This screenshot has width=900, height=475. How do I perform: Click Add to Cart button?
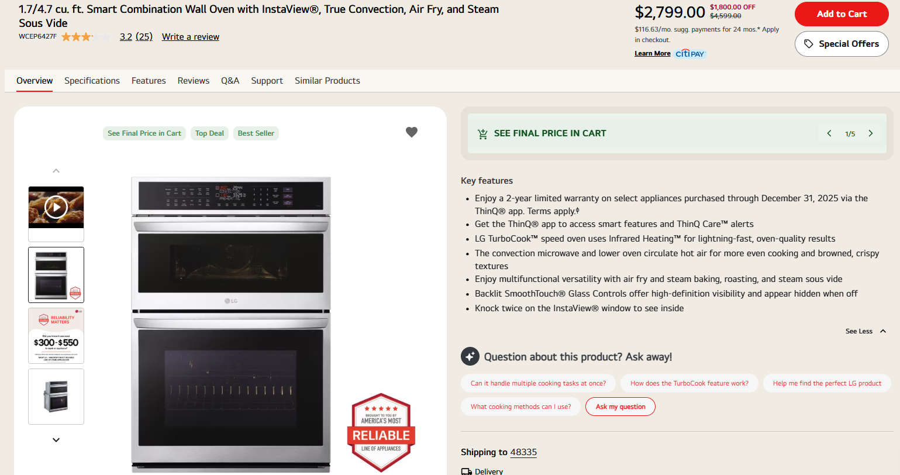(842, 14)
